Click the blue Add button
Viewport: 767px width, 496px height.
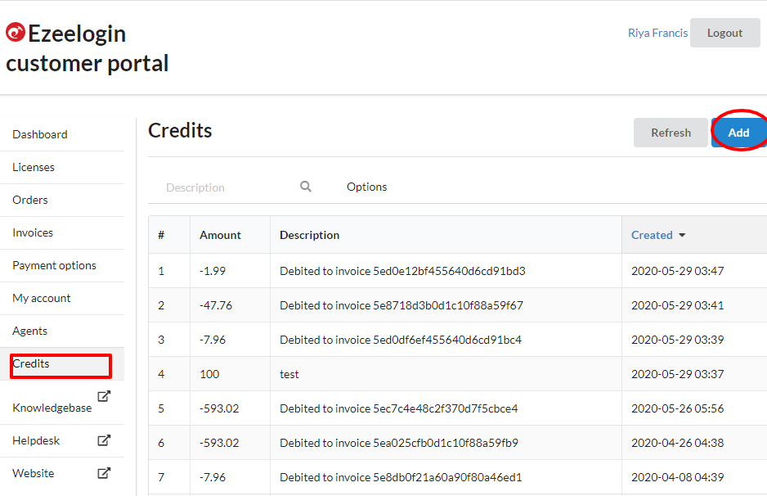tap(738, 133)
